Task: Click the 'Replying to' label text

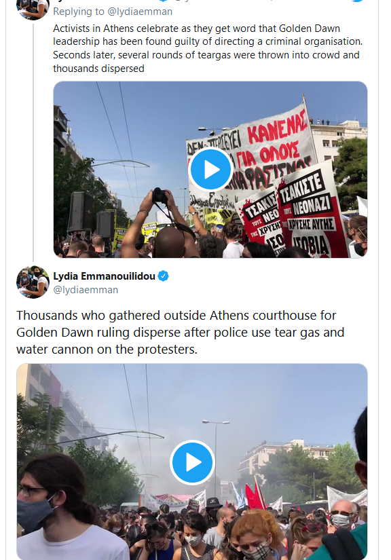Action: click(x=79, y=12)
